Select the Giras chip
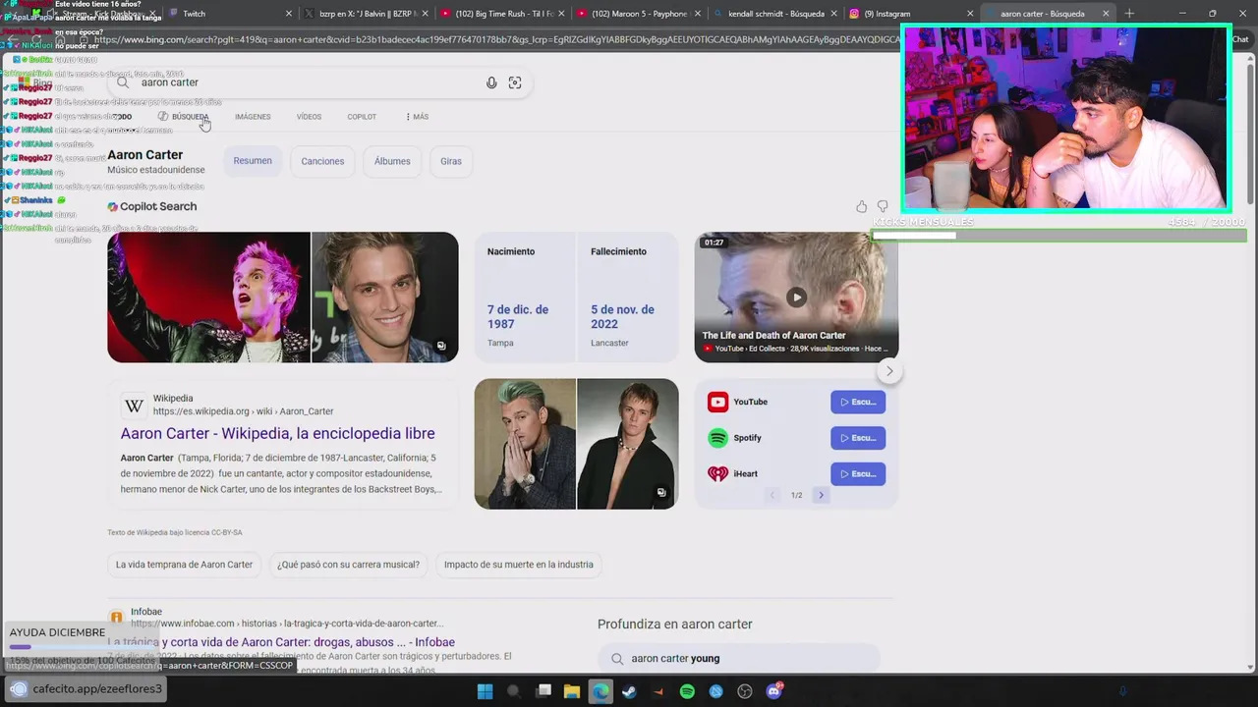Viewport: 1258px width, 707px height. point(451,161)
